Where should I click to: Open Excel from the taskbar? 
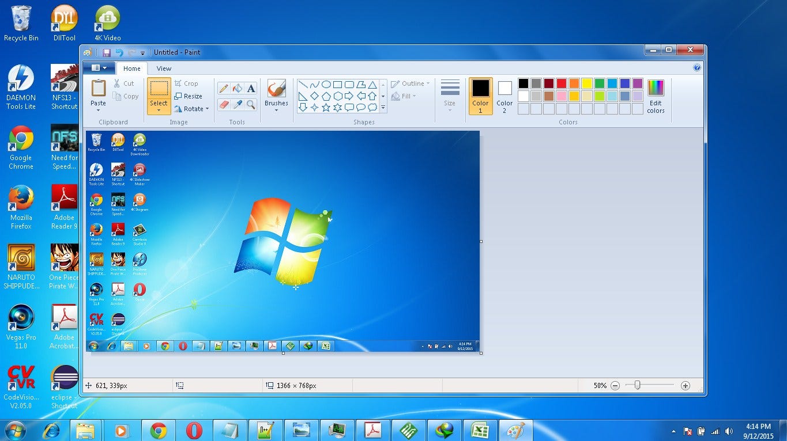480,431
